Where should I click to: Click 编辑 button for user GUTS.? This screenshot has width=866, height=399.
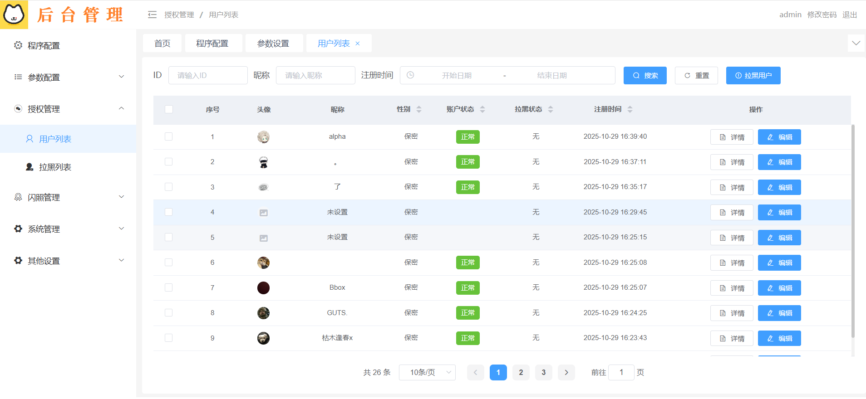(x=779, y=313)
